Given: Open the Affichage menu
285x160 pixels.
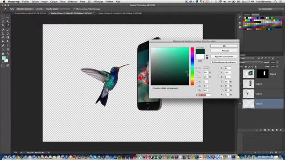Looking at the screenshot, I should coord(98,1).
